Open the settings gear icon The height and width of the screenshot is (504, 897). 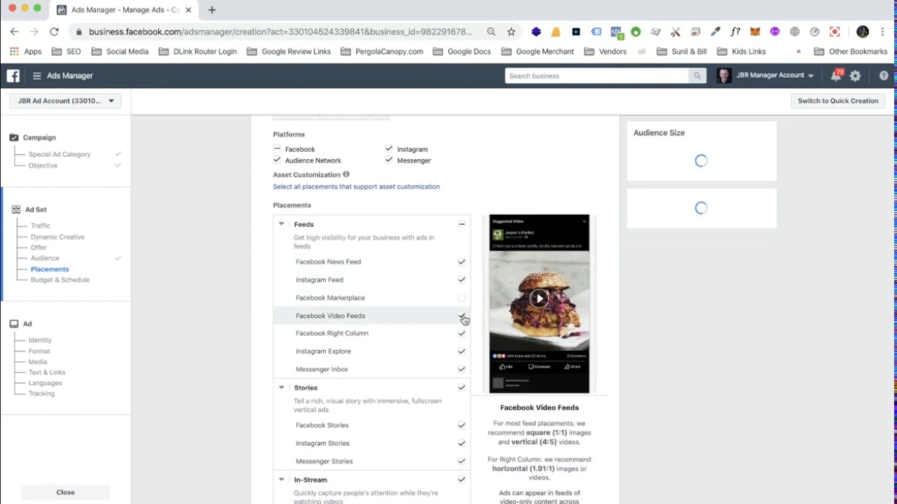[855, 76]
